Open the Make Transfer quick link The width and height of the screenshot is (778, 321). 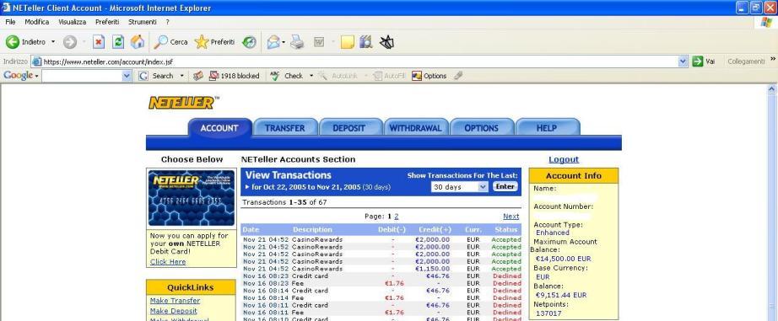176,301
